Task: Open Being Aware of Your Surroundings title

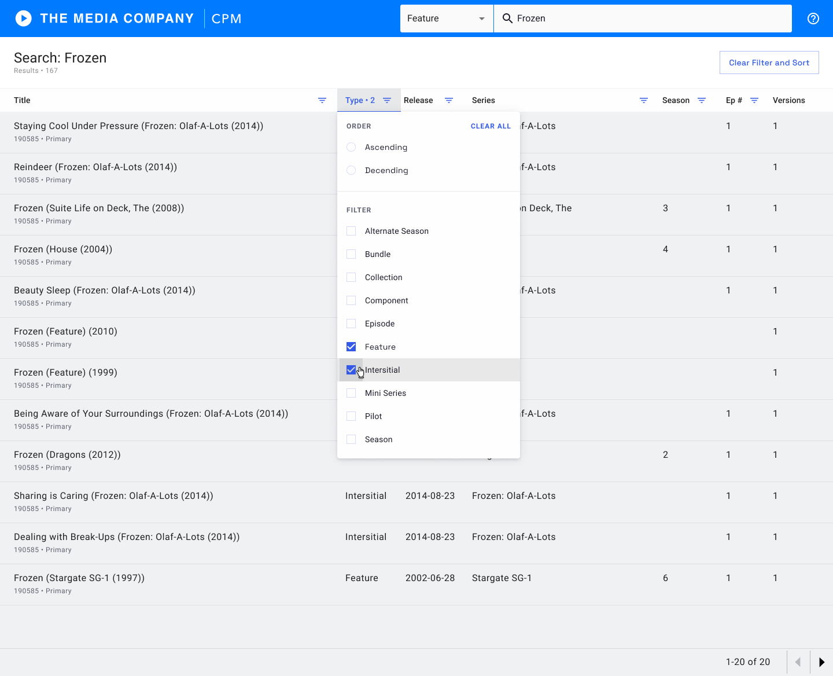Action: tap(151, 414)
